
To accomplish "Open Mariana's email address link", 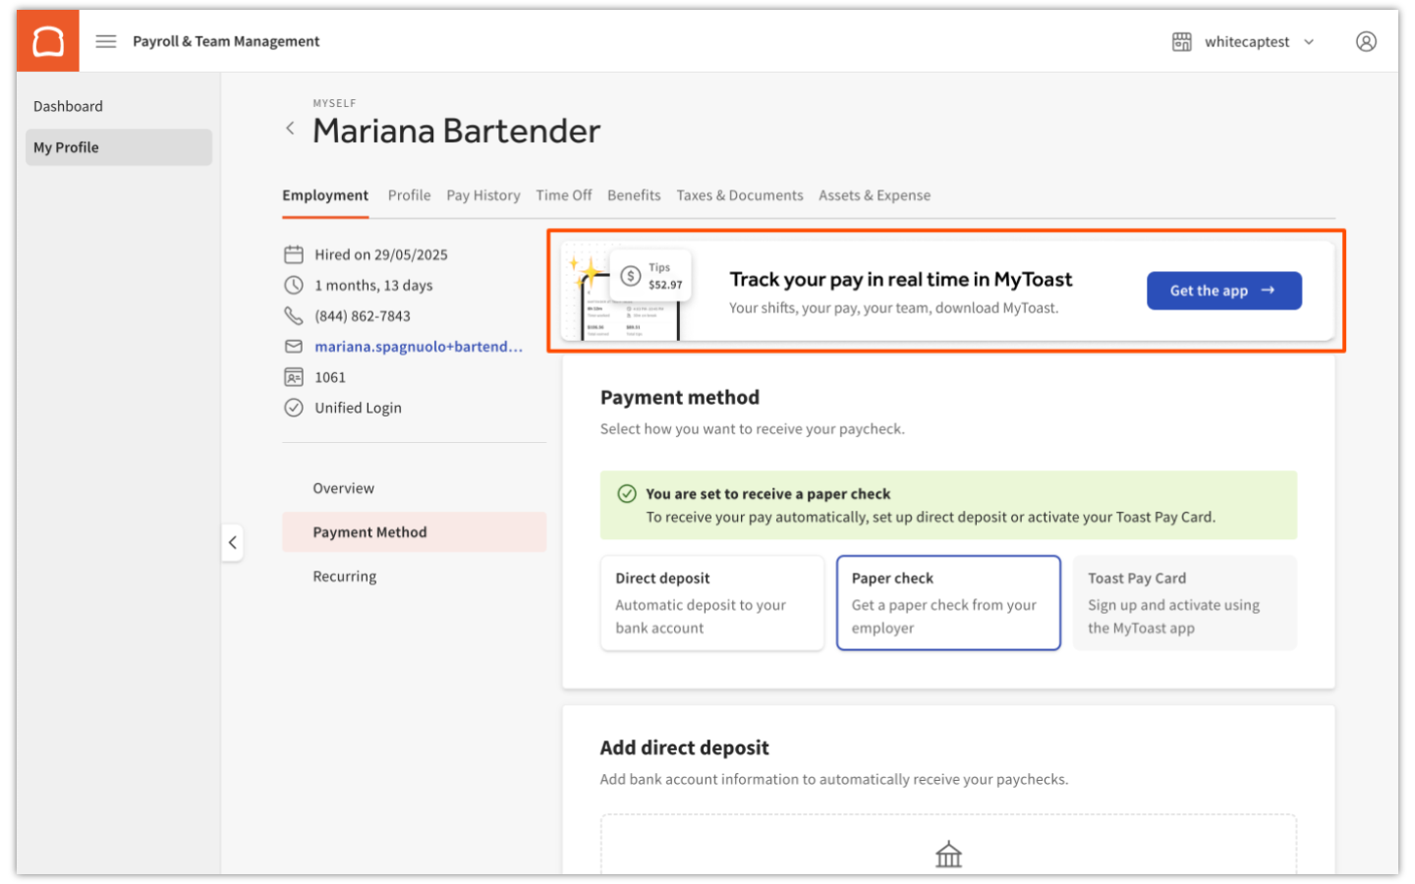I will [x=419, y=346].
